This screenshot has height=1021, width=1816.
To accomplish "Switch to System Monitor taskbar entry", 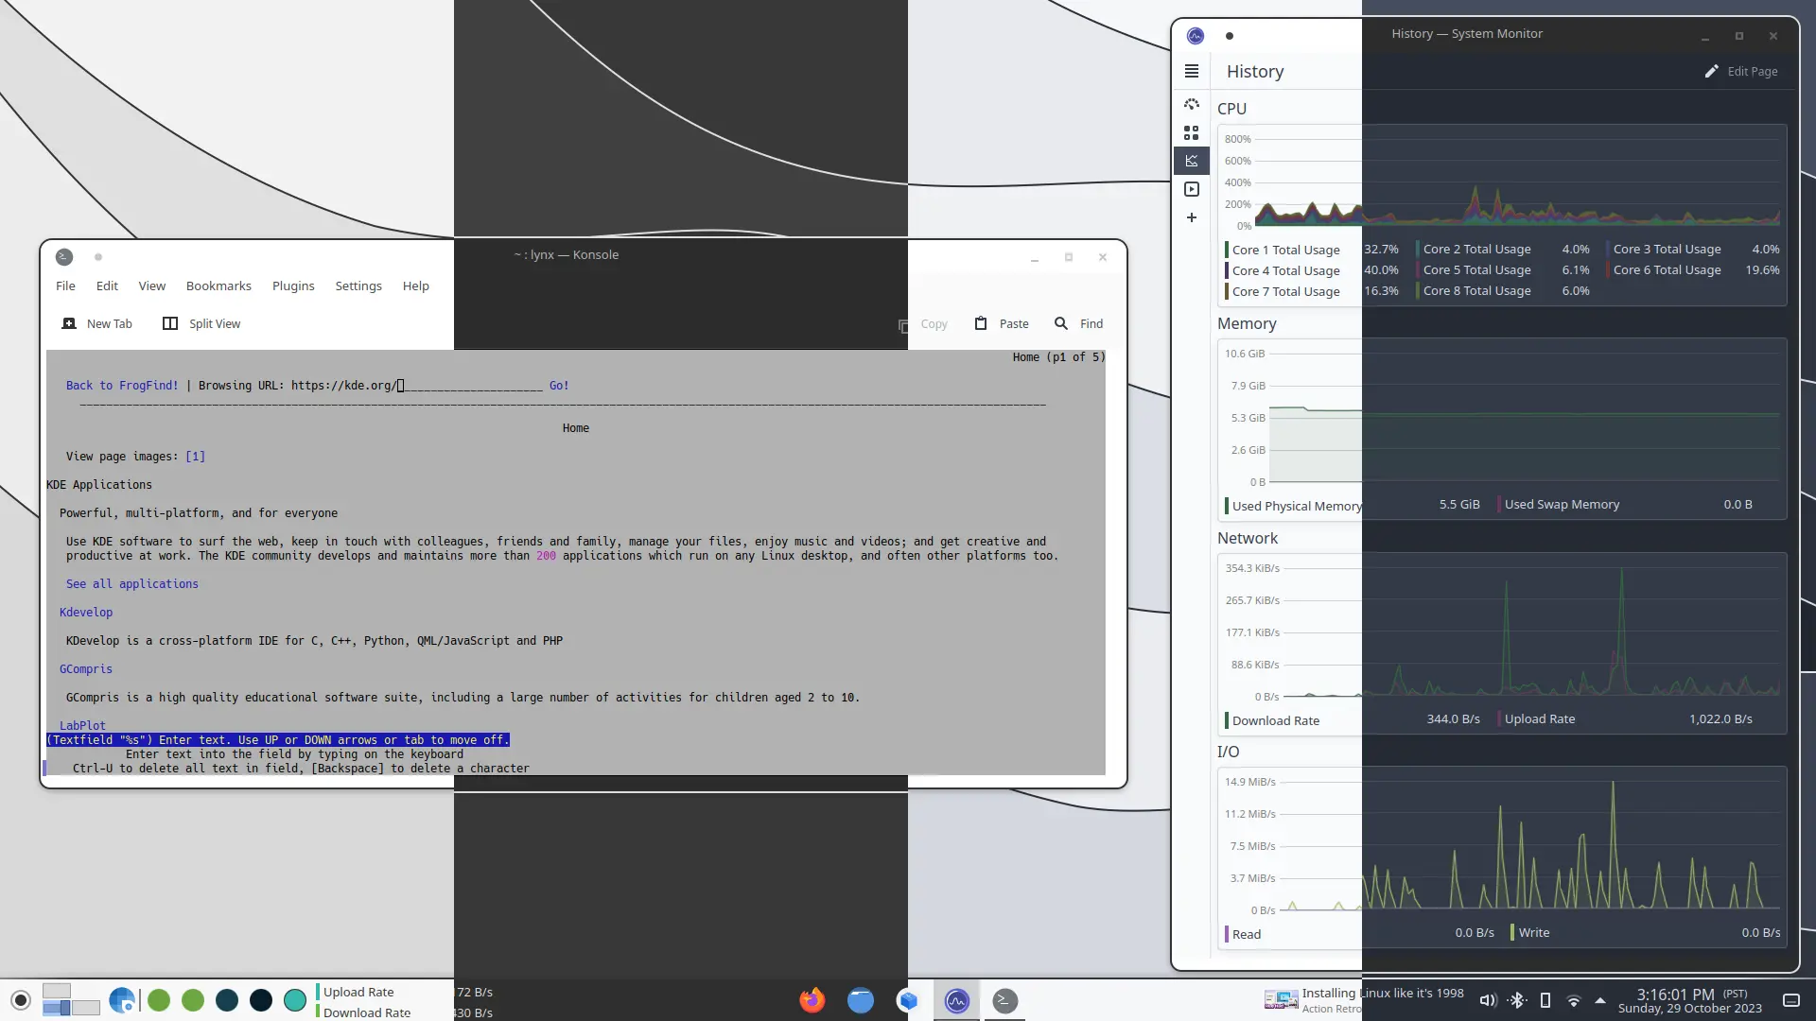I will (x=957, y=1000).
